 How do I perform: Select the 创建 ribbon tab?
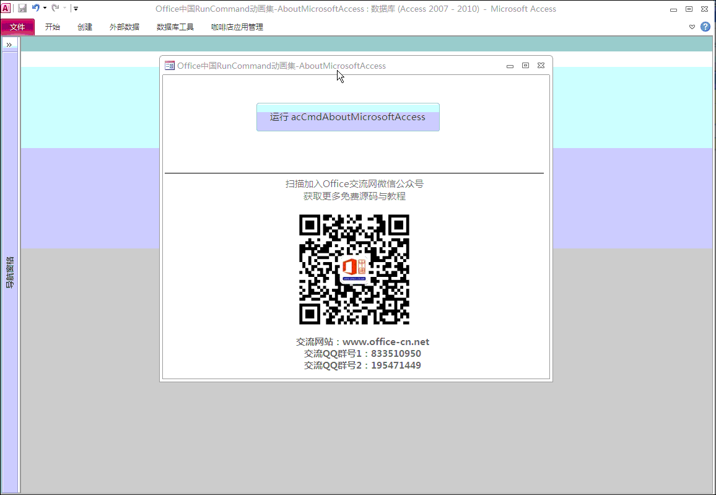coord(85,27)
